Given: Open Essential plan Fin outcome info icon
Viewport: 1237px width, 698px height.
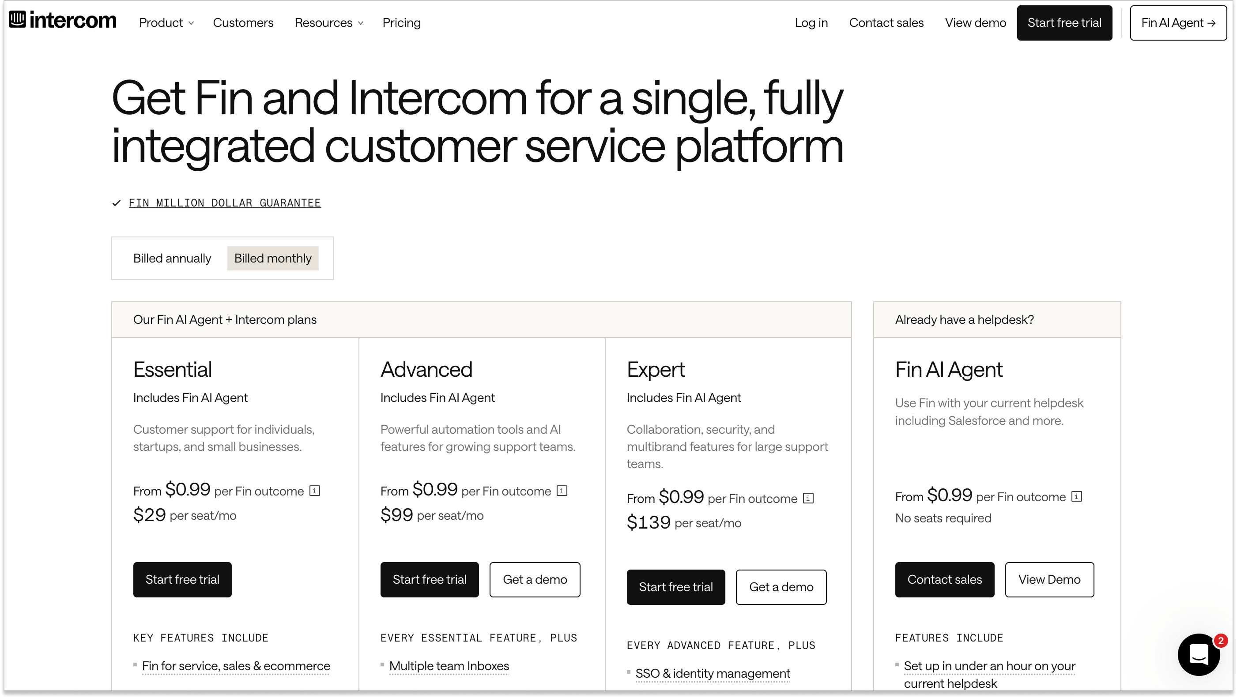Looking at the screenshot, I should point(314,491).
